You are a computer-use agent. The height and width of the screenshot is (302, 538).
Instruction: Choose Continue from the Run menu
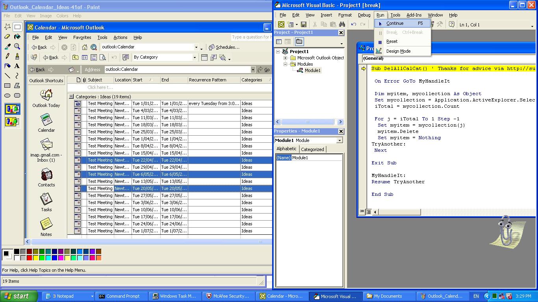402,23
